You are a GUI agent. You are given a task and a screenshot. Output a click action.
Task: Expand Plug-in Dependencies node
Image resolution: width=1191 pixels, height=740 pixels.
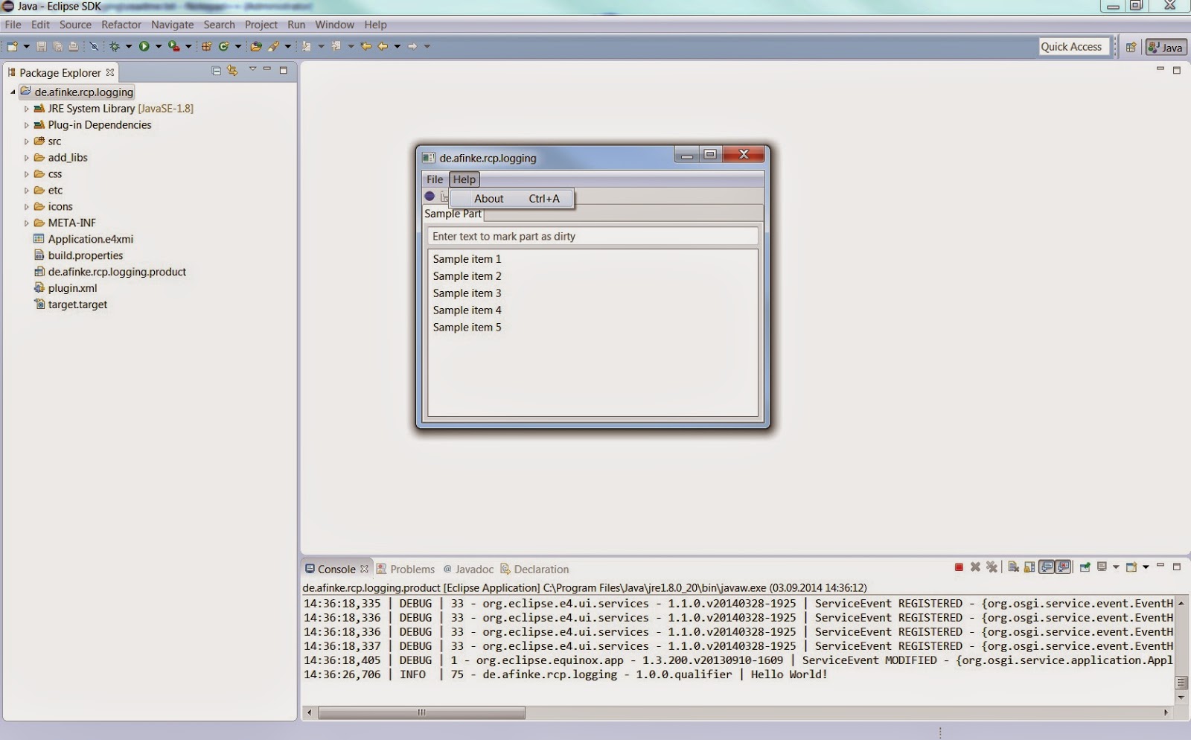point(26,125)
